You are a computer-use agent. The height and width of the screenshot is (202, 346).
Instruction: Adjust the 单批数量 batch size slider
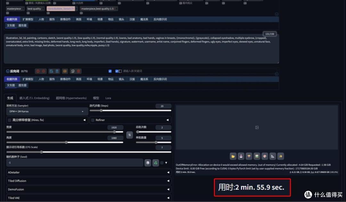153,143
